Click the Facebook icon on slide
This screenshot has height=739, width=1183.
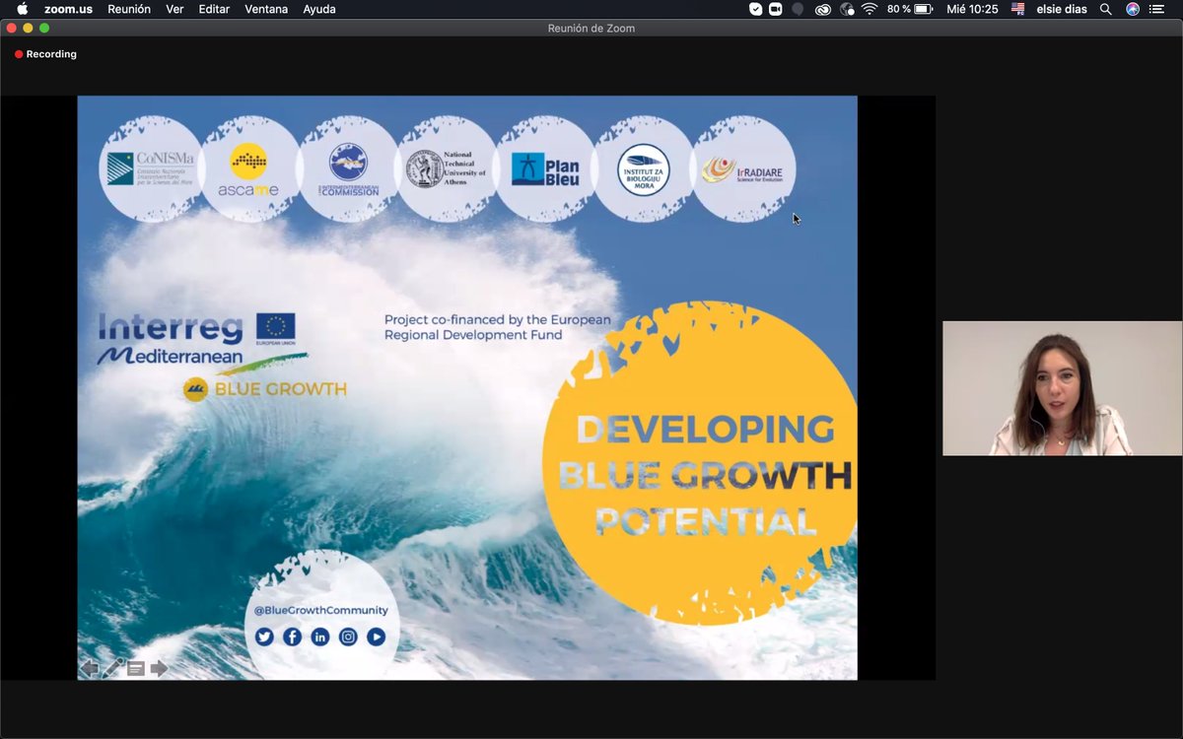(293, 637)
